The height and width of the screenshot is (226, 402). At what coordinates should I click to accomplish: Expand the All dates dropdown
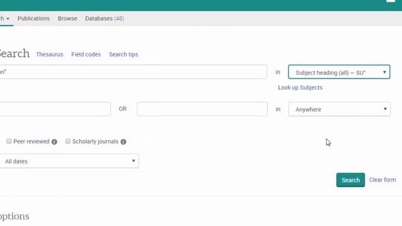point(69,161)
